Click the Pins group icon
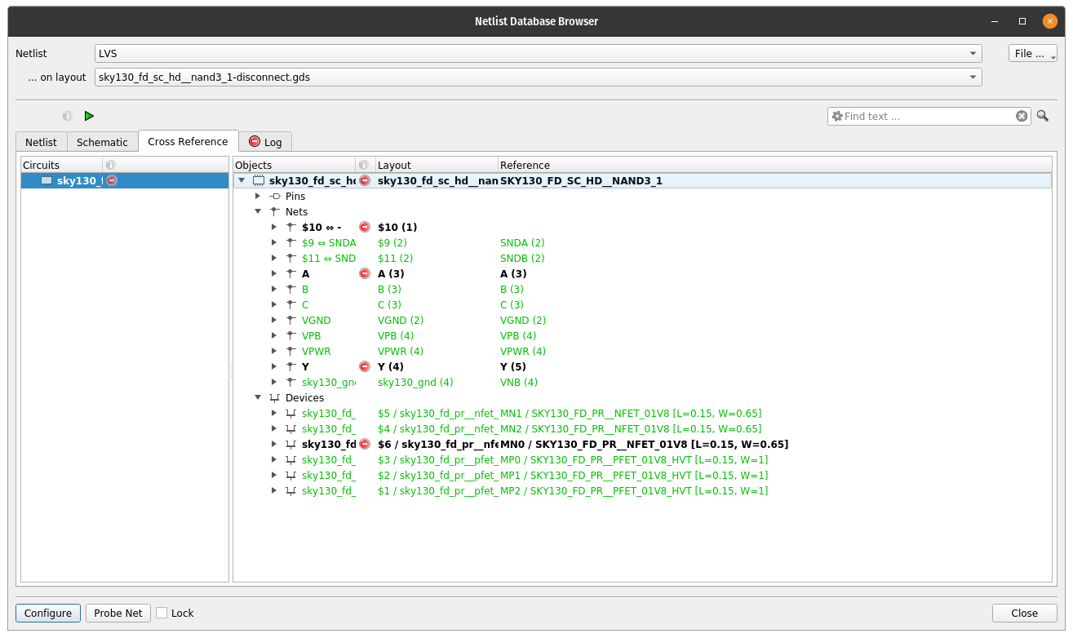Viewport: 1073px width, 638px height. click(x=275, y=196)
